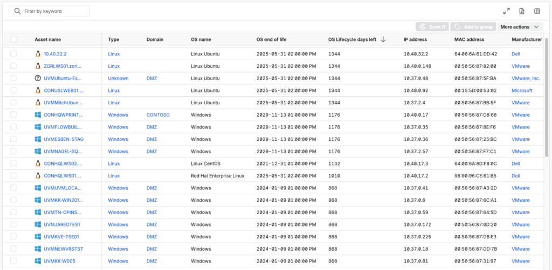Click end of life date 2021-12-31 01:00:00 PM
The image size is (552, 270).
[286, 164]
